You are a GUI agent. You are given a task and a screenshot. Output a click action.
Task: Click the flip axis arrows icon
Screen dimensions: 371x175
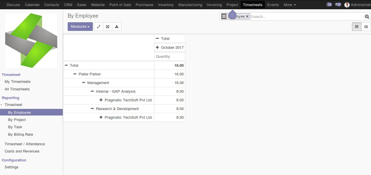[x=99, y=27]
